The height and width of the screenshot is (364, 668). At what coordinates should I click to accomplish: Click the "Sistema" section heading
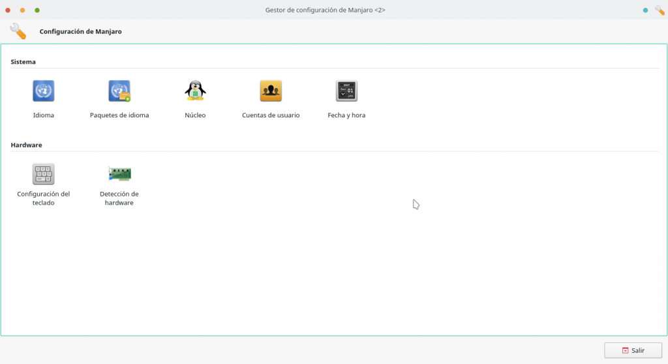(x=23, y=62)
